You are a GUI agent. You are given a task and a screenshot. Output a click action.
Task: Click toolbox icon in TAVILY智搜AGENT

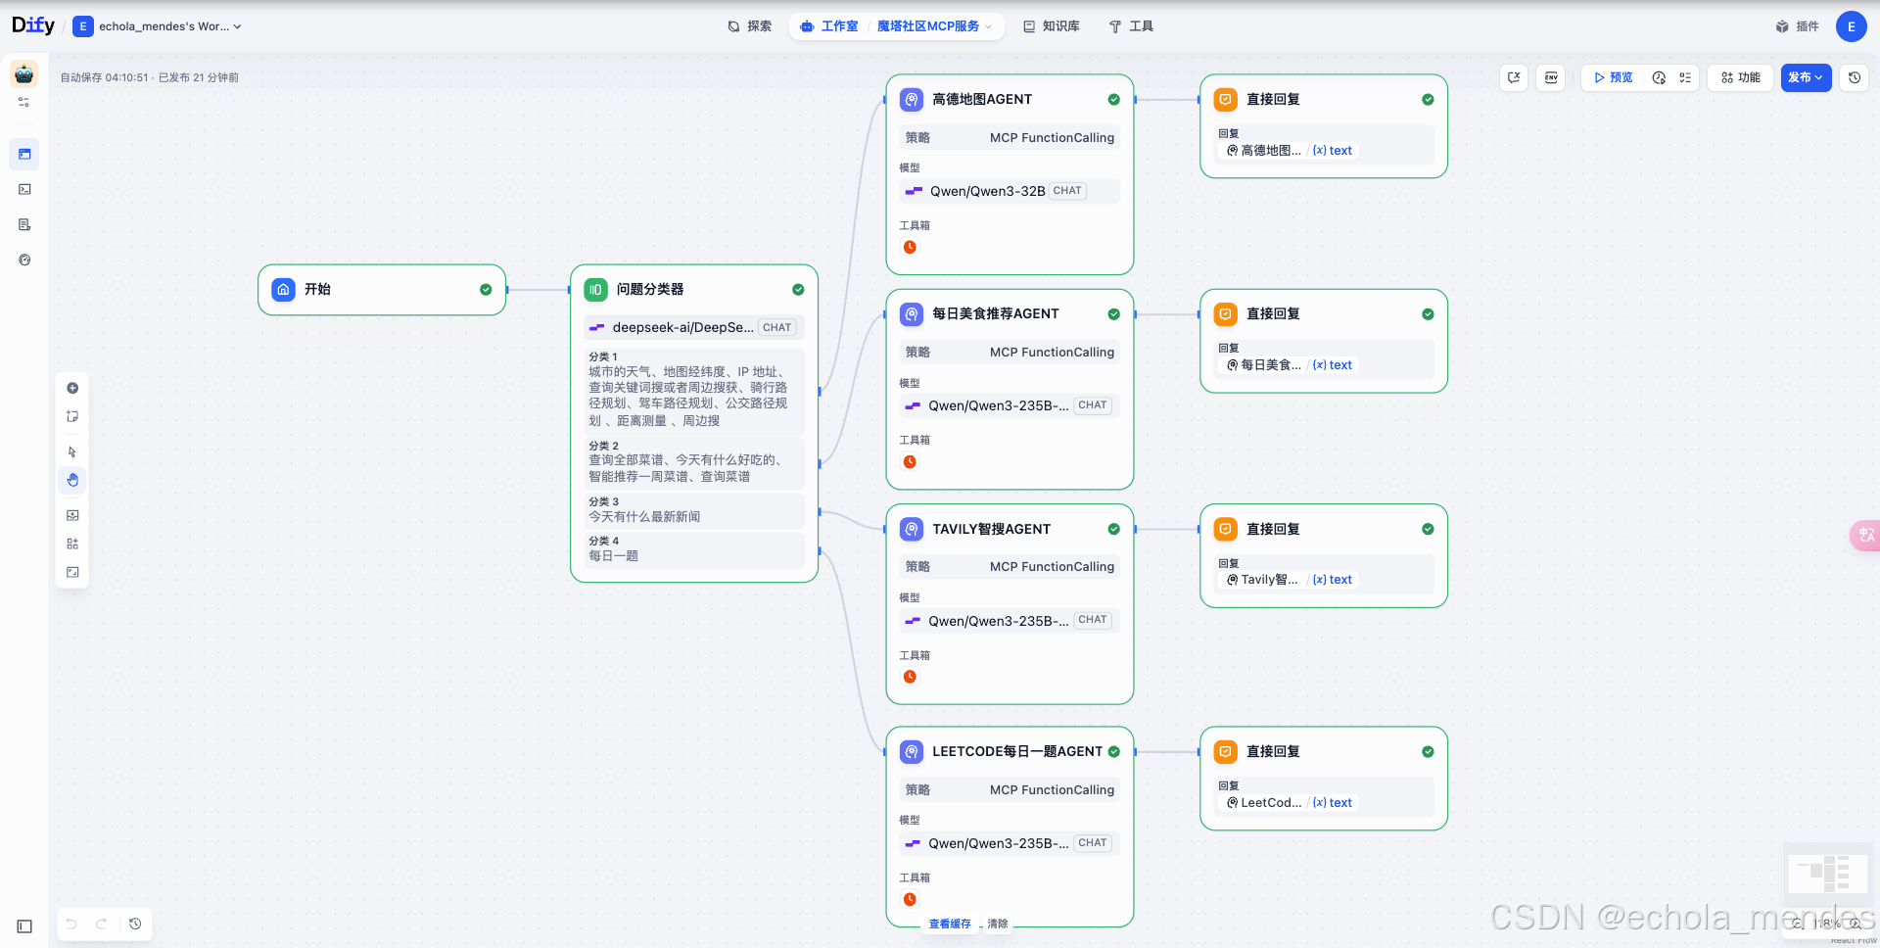(910, 677)
